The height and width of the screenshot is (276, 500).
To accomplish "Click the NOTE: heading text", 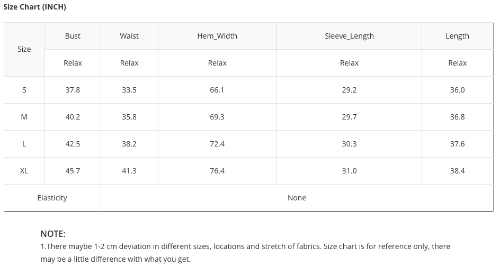I will (x=53, y=234).
